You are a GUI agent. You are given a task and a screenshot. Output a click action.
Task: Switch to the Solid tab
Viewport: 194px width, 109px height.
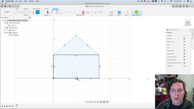(17, 9)
